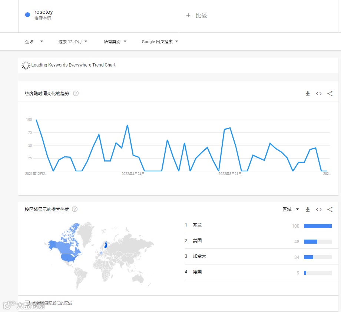Screen dimensions: 341x312
Task: Click the rosetoy search term field
Action: 98,16
